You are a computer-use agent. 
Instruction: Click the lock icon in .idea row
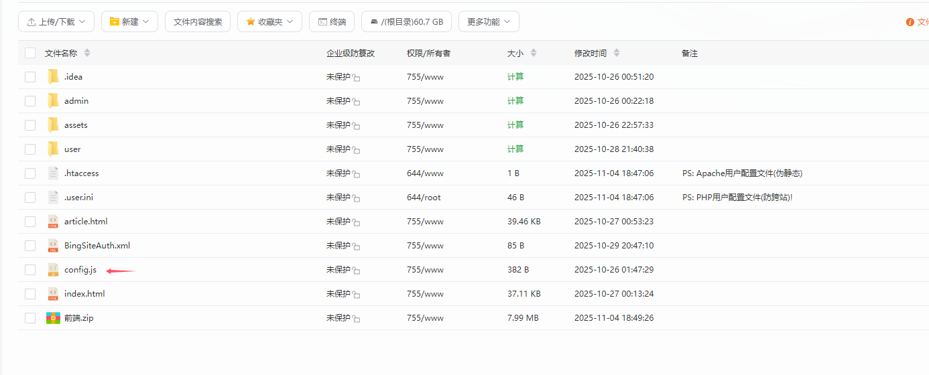(356, 78)
